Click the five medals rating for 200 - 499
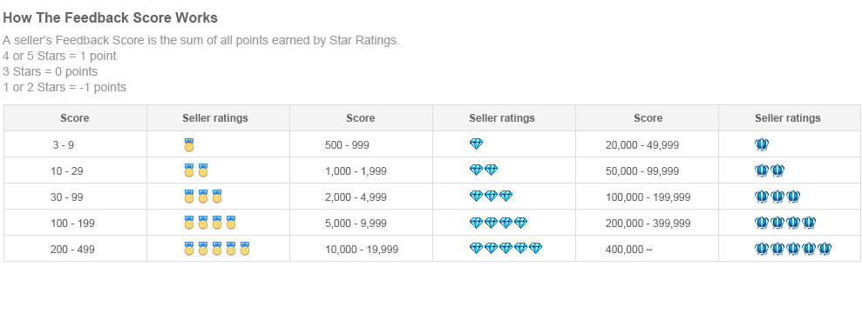The image size is (862, 314). (x=217, y=249)
